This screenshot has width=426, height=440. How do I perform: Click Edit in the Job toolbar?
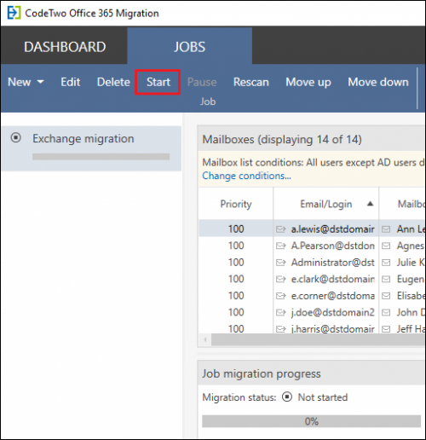coord(71,82)
